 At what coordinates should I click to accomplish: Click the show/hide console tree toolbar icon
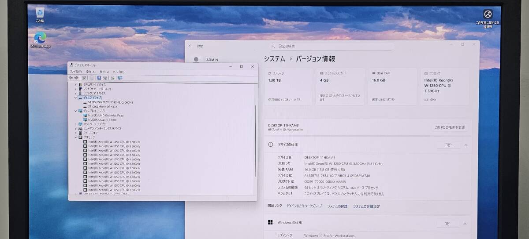pos(84,78)
